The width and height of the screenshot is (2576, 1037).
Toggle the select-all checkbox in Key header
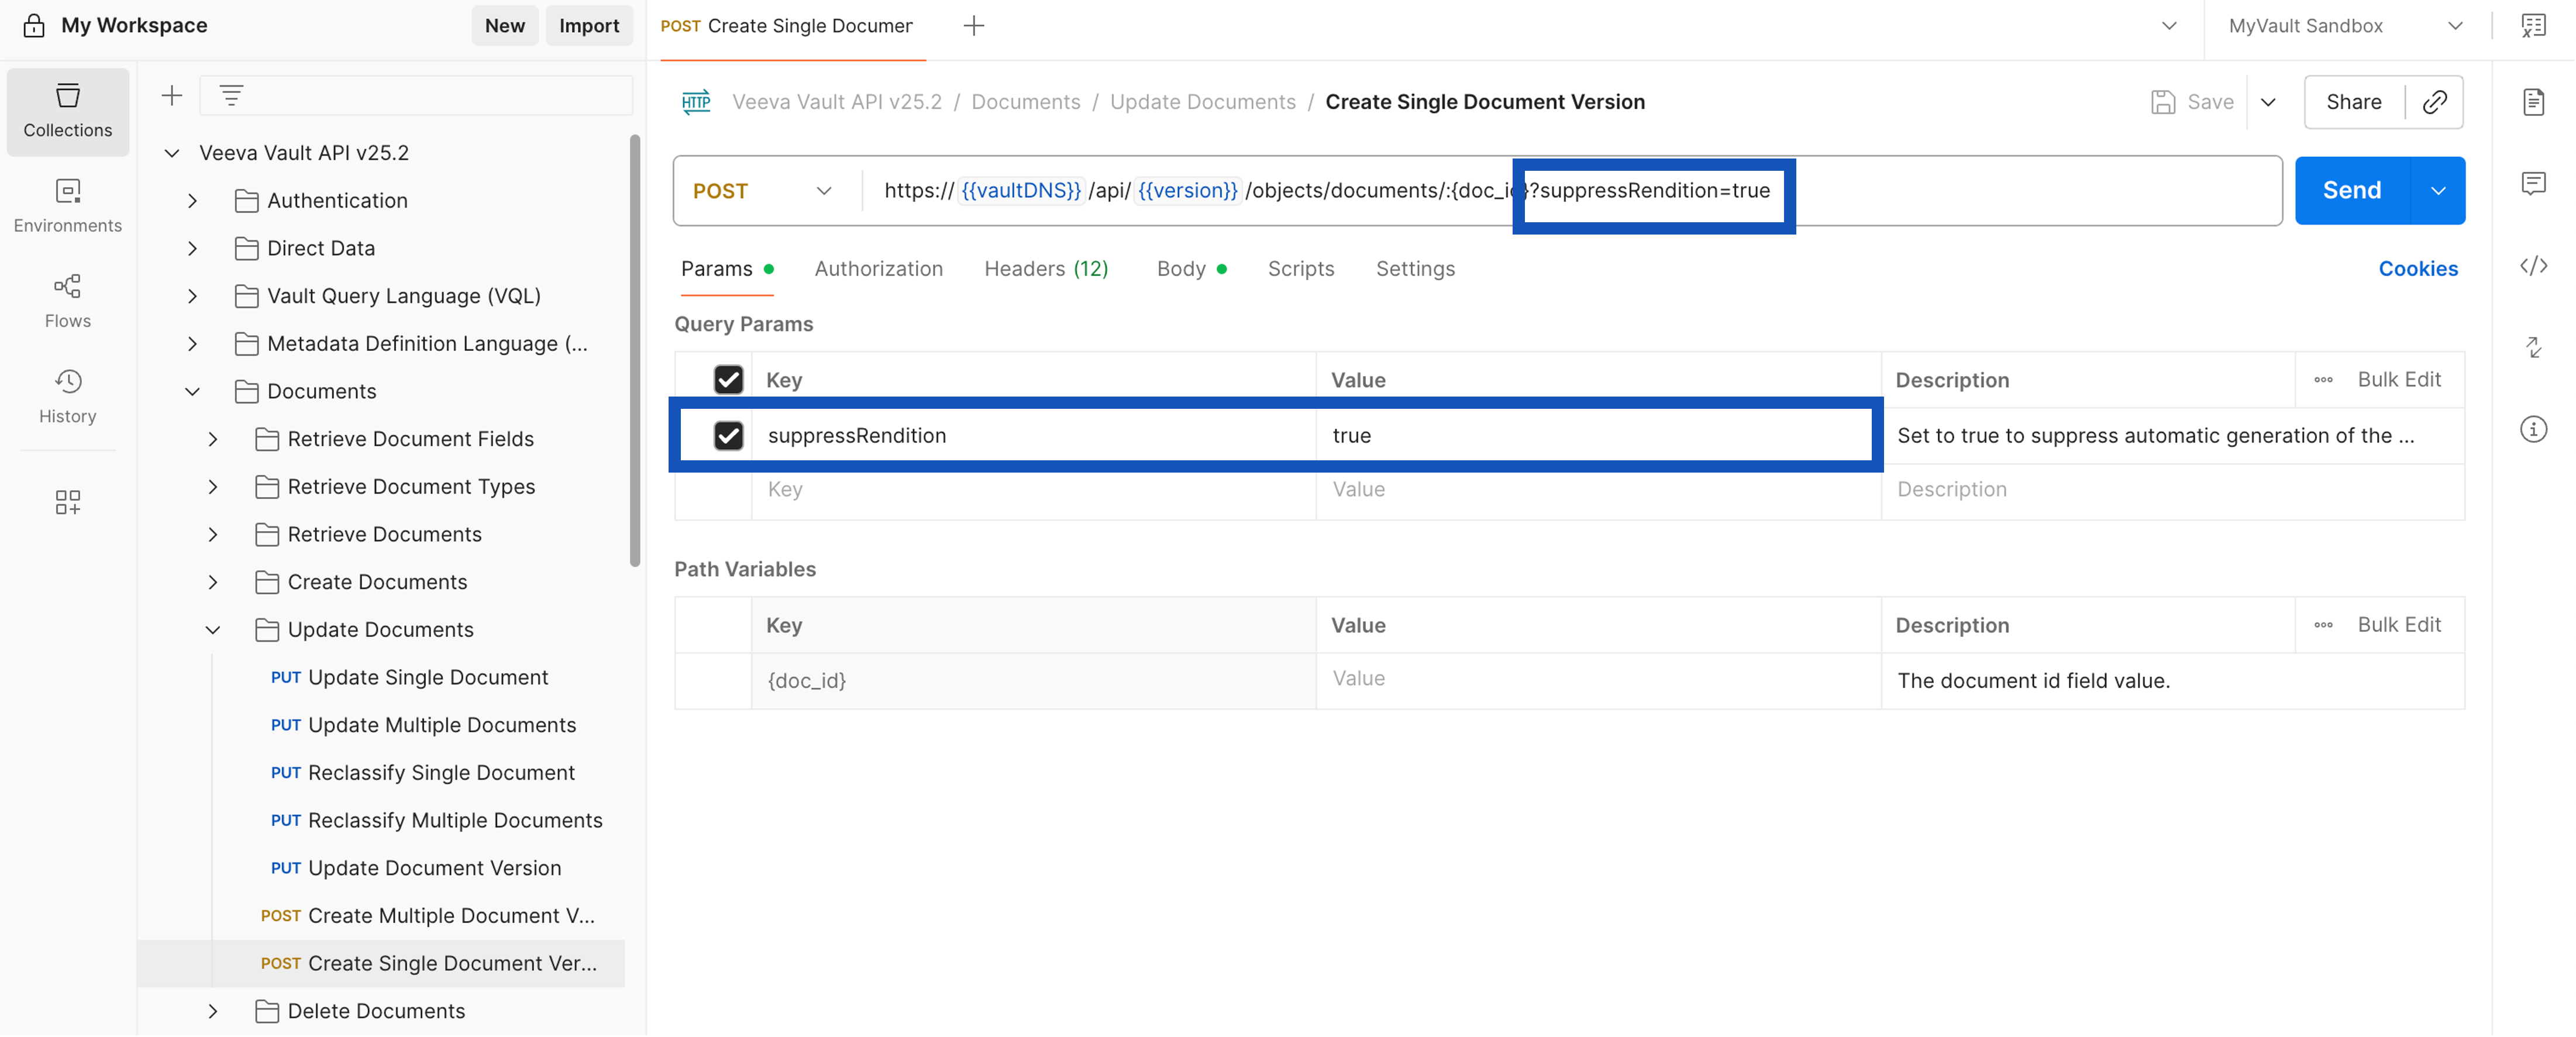(x=728, y=380)
